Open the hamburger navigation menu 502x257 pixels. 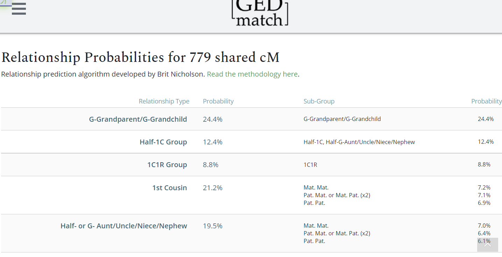click(19, 9)
